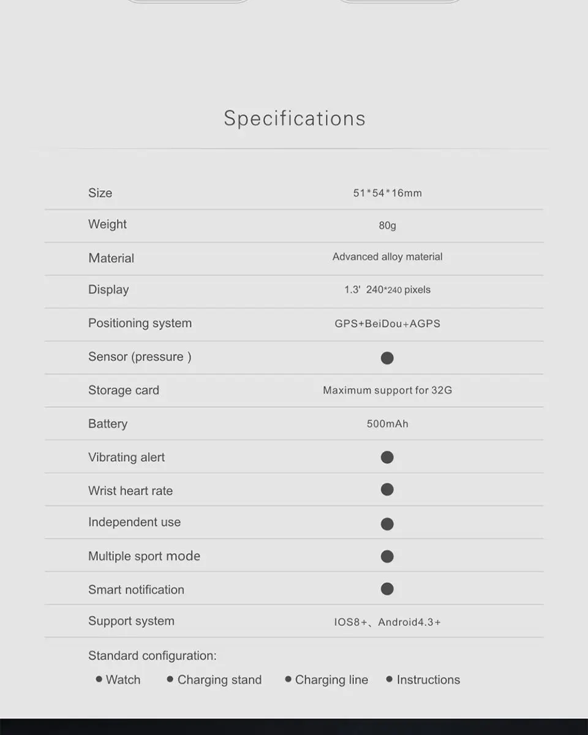588x735 pixels.
Task: Click the Multiple sport mode dot indicator
Action: point(387,556)
